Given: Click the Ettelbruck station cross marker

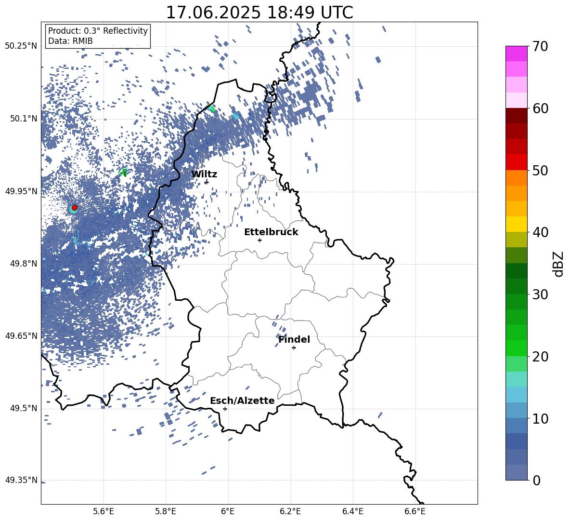Looking at the screenshot, I should [x=259, y=240].
